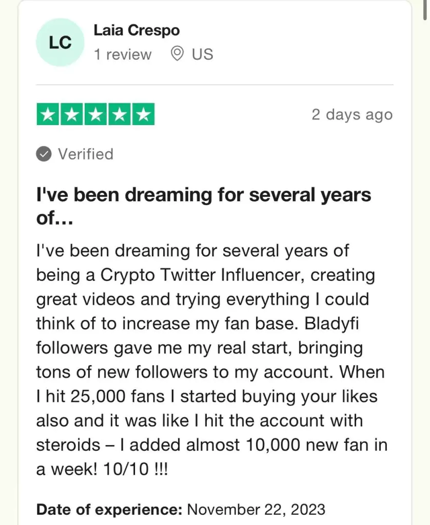Click the fourth green rating star
This screenshot has height=525, width=430.
(119, 114)
